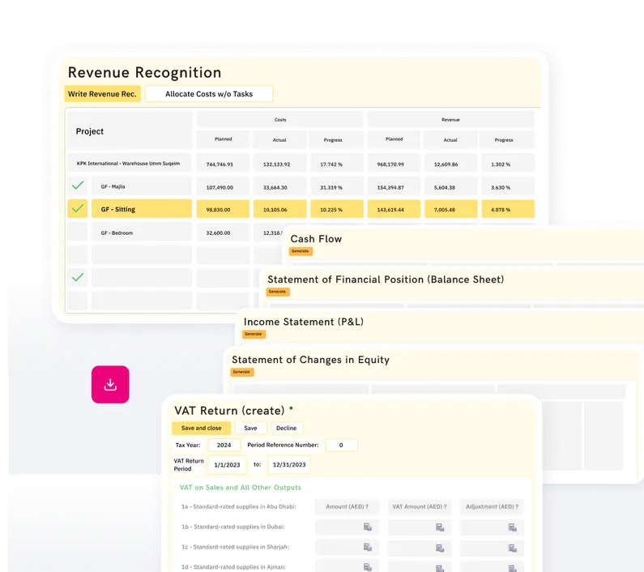Click the highlighted cell 4.878 %
Viewport: 644px width, 572px height.
(508, 209)
